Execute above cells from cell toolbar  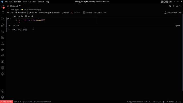[19, 17]
